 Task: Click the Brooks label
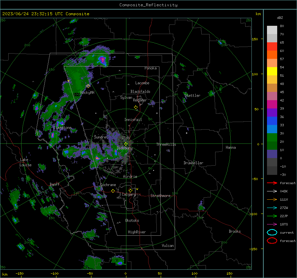point(235,231)
